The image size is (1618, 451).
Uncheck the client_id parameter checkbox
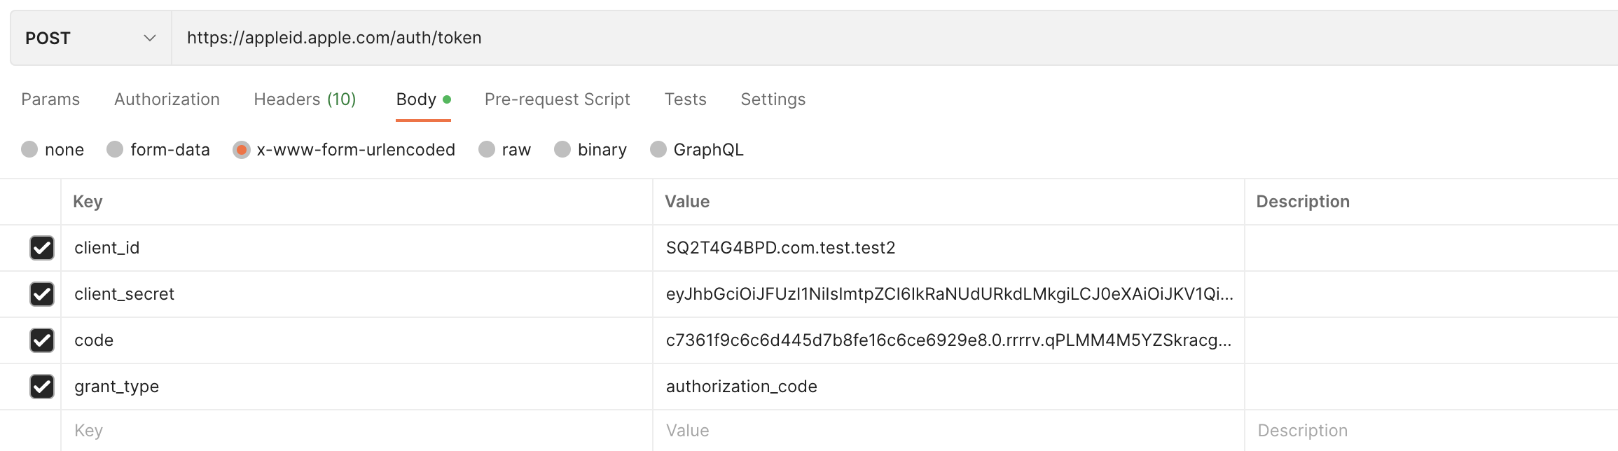[x=42, y=248]
